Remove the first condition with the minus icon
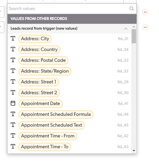159x166 pixels. [145, 12]
